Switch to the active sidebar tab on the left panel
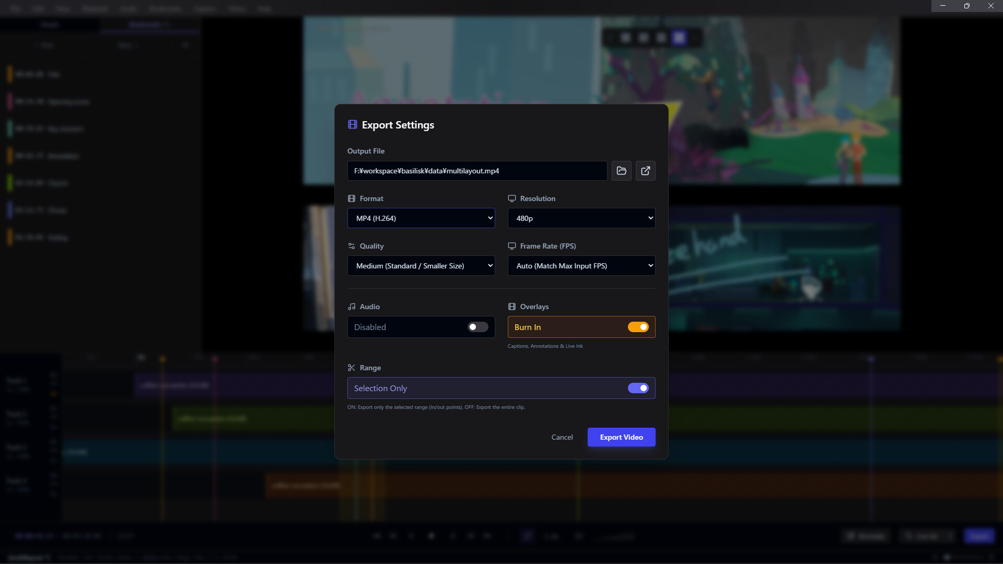This screenshot has height=564, width=1003. click(149, 25)
